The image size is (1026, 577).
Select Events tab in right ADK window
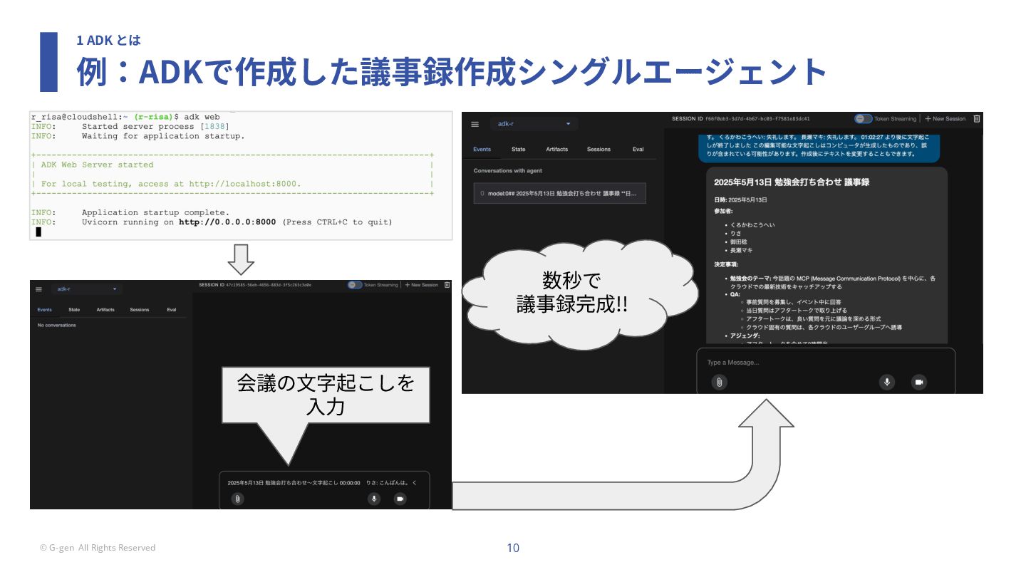(x=482, y=150)
